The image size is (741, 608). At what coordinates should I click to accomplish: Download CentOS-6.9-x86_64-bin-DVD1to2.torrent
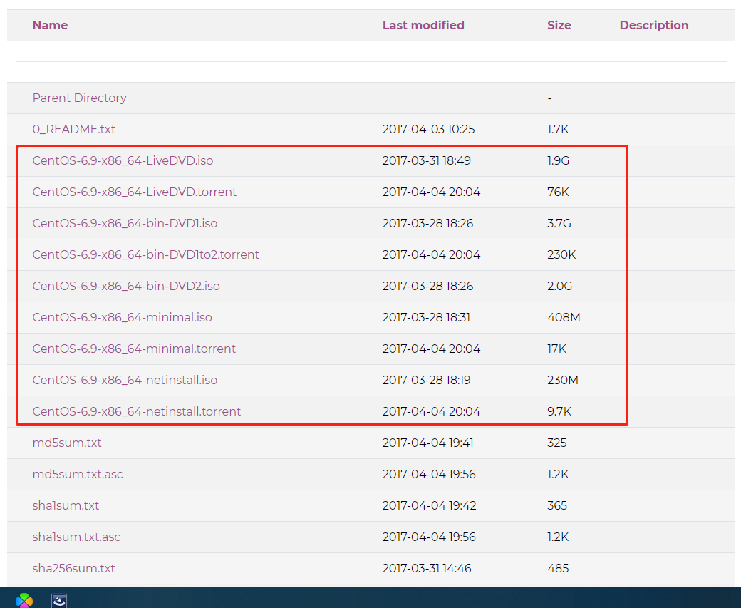point(145,255)
